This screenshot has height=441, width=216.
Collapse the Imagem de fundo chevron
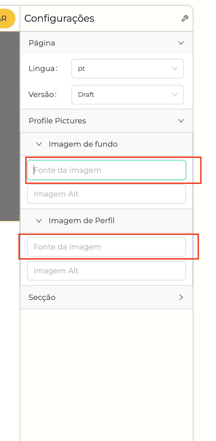(39, 144)
